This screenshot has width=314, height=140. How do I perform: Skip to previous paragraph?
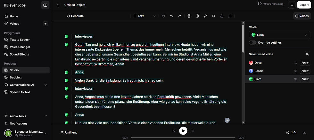(174, 131)
